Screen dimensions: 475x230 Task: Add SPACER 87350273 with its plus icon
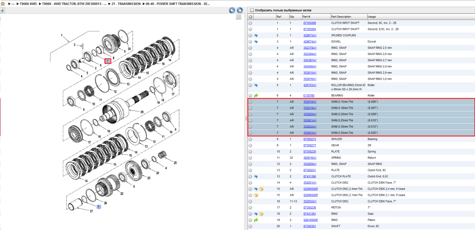pos(250,139)
